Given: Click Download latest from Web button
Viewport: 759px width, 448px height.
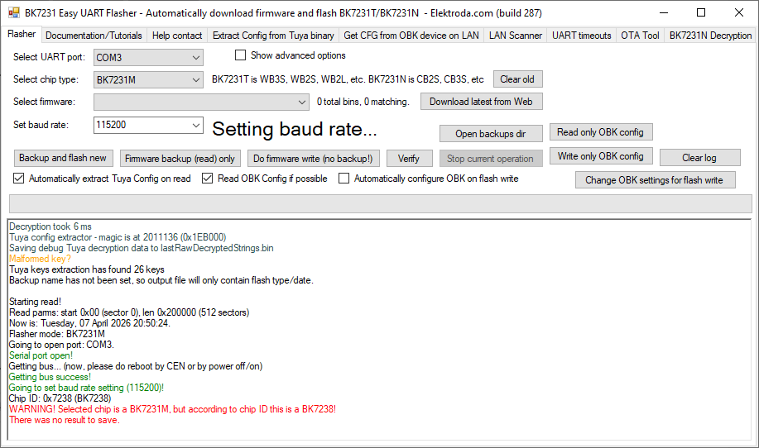Looking at the screenshot, I should pyautogui.click(x=481, y=102).
